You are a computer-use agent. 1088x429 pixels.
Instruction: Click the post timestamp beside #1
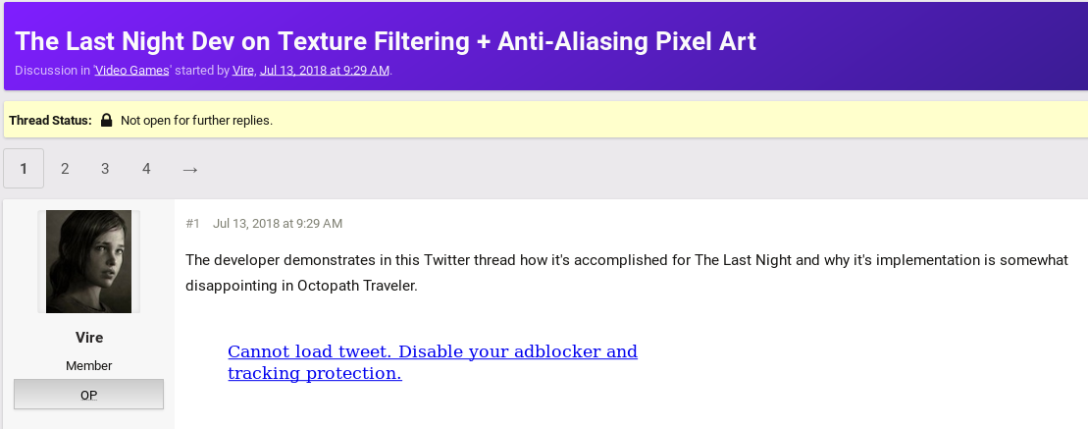(x=278, y=224)
